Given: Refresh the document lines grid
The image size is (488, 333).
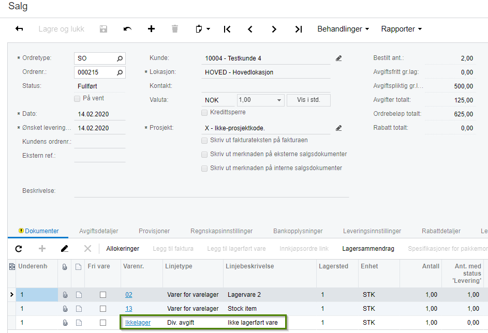Looking at the screenshot, I should point(19,249).
